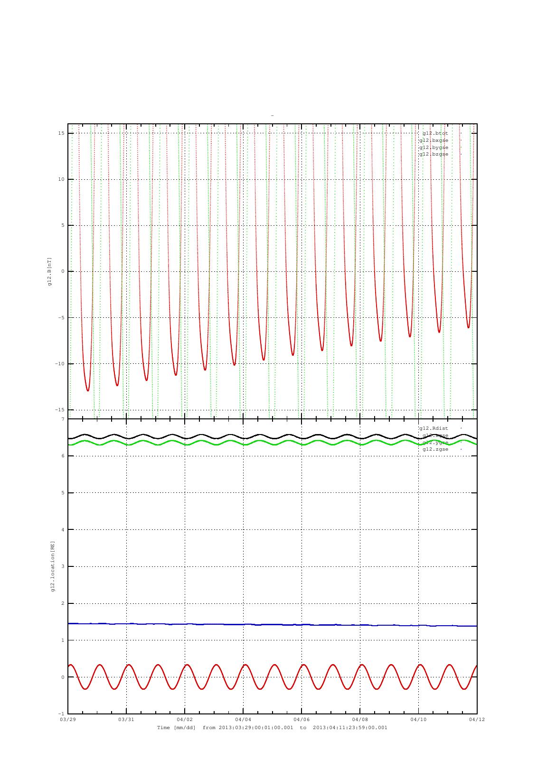Click the 4 tick label on the location axis

click(63, 530)
